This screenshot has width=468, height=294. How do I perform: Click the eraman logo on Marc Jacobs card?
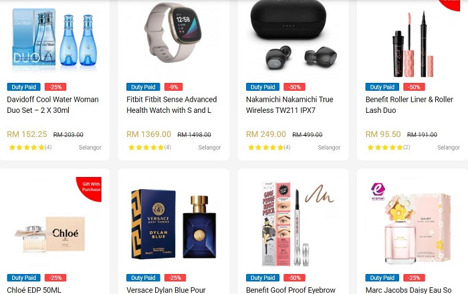click(378, 191)
